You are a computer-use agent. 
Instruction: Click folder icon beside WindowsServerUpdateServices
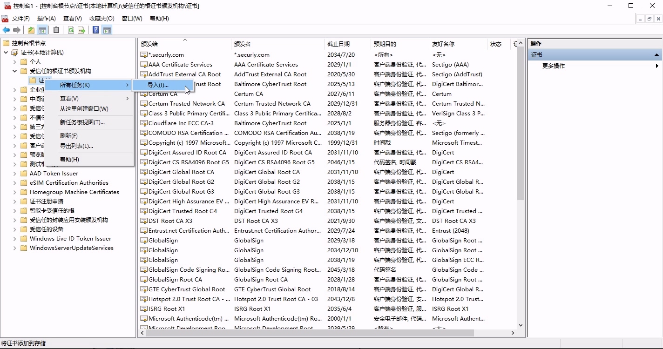[x=24, y=248]
